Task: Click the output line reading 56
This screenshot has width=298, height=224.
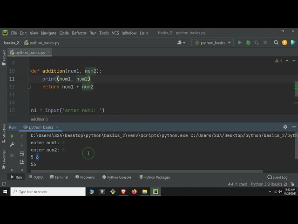Action: pos(34,164)
